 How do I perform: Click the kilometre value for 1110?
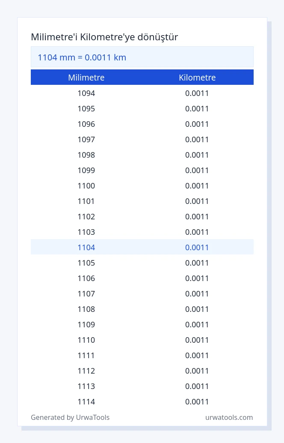[x=197, y=340]
